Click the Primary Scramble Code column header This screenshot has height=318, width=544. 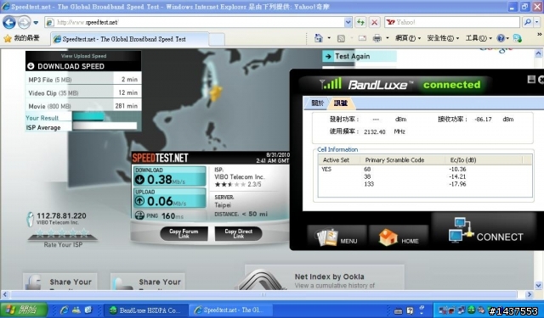[394, 160]
